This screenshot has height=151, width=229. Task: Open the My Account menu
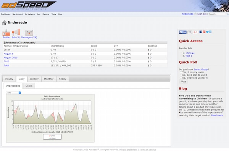tap(18, 14)
